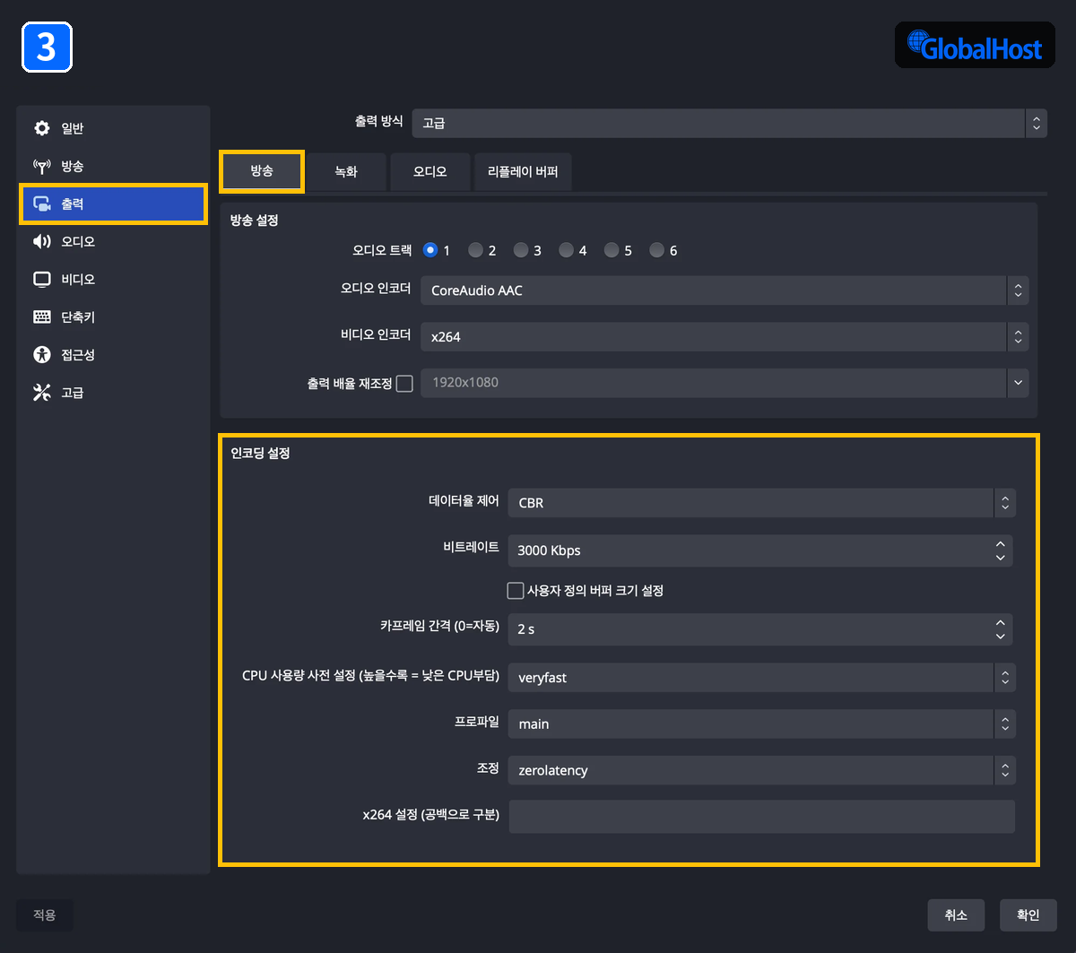1076x953 pixels.
Task: Switch to the 방송 output tab
Action: pos(262,171)
